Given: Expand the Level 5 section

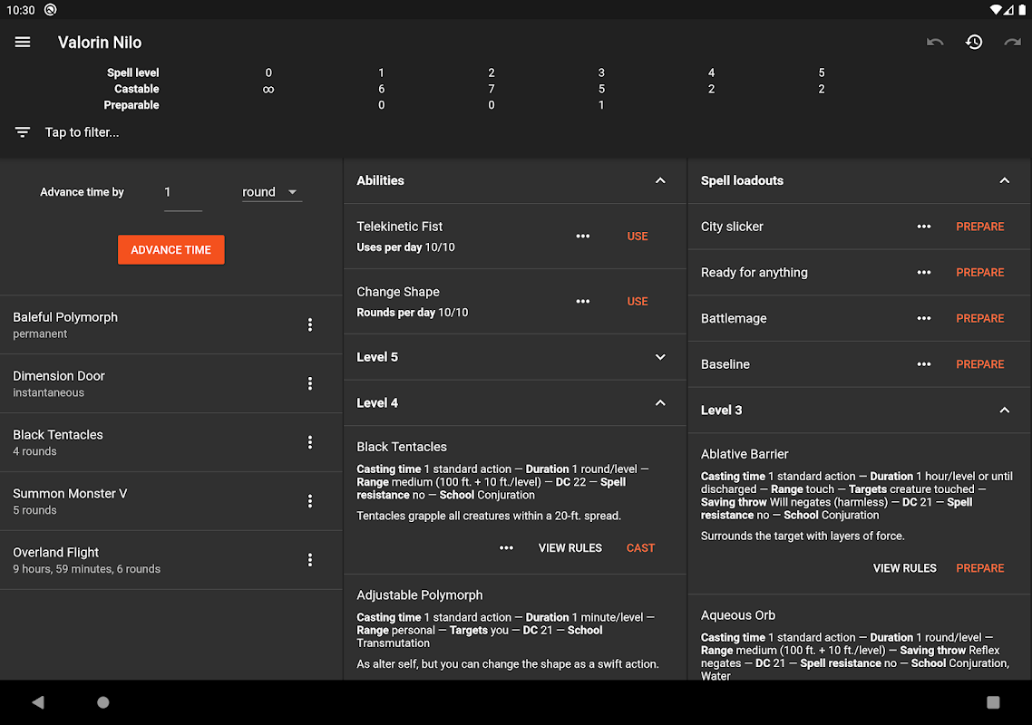Looking at the screenshot, I should point(660,357).
